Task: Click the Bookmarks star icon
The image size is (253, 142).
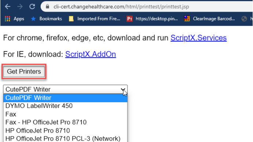Action: tap(33, 19)
